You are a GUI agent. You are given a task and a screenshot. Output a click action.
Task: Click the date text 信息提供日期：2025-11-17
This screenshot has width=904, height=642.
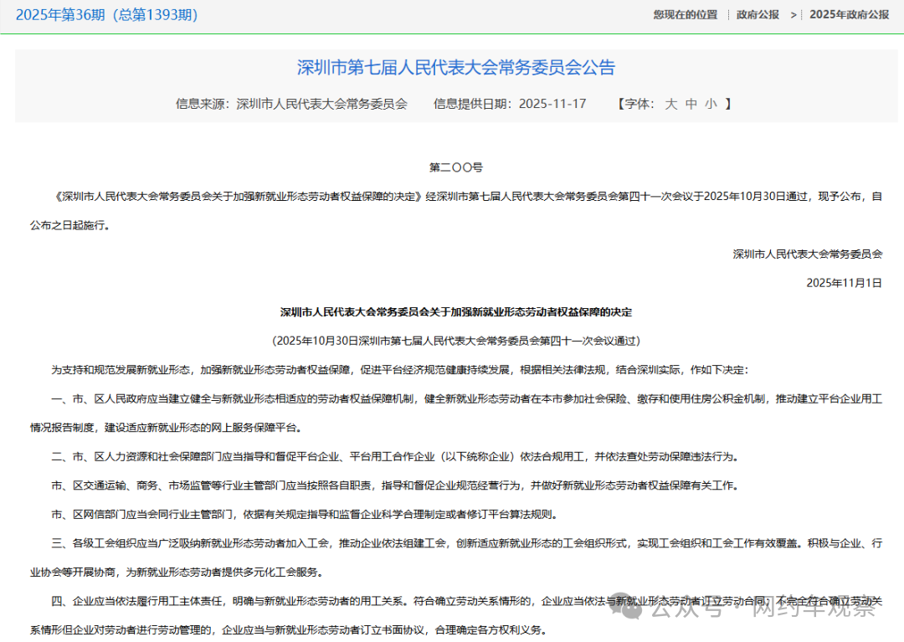point(510,104)
